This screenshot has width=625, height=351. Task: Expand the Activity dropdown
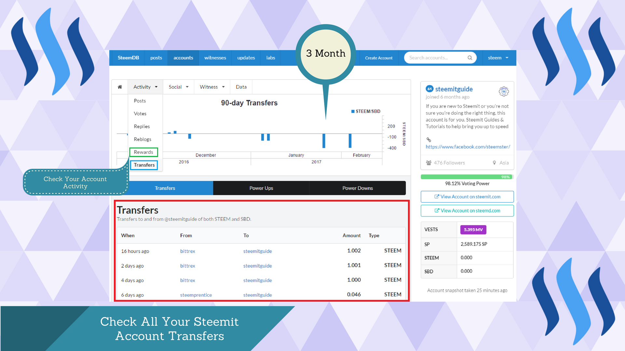[145, 87]
